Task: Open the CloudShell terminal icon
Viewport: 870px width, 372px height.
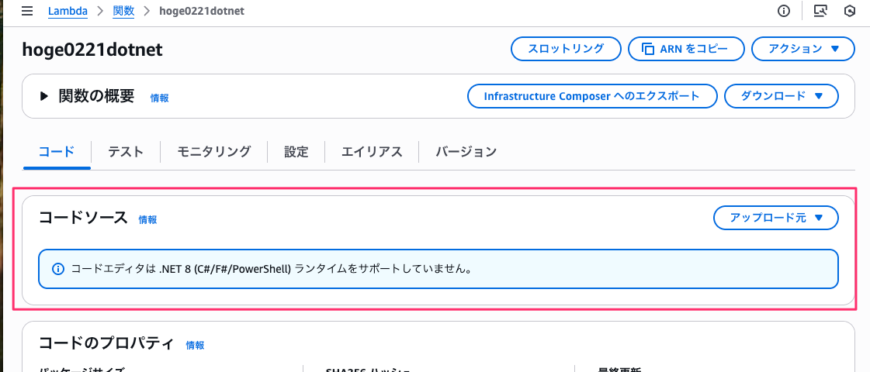Action: pyautogui.click(x=820, y=11)
